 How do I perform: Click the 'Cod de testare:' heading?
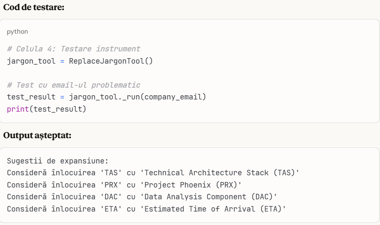pyautogui.click(x=34, y=8)
